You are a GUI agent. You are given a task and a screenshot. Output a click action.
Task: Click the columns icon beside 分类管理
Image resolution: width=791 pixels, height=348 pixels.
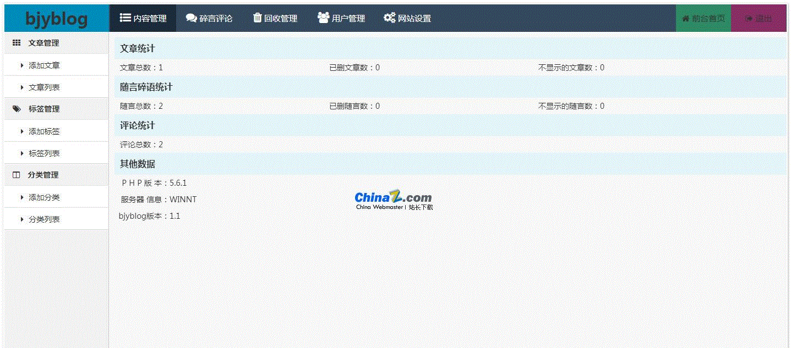click(17, 175)
